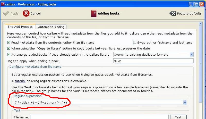Click the Tags to apply field containing NEW
This screenshot has width=206, height=119.
(x=153, y=61)
